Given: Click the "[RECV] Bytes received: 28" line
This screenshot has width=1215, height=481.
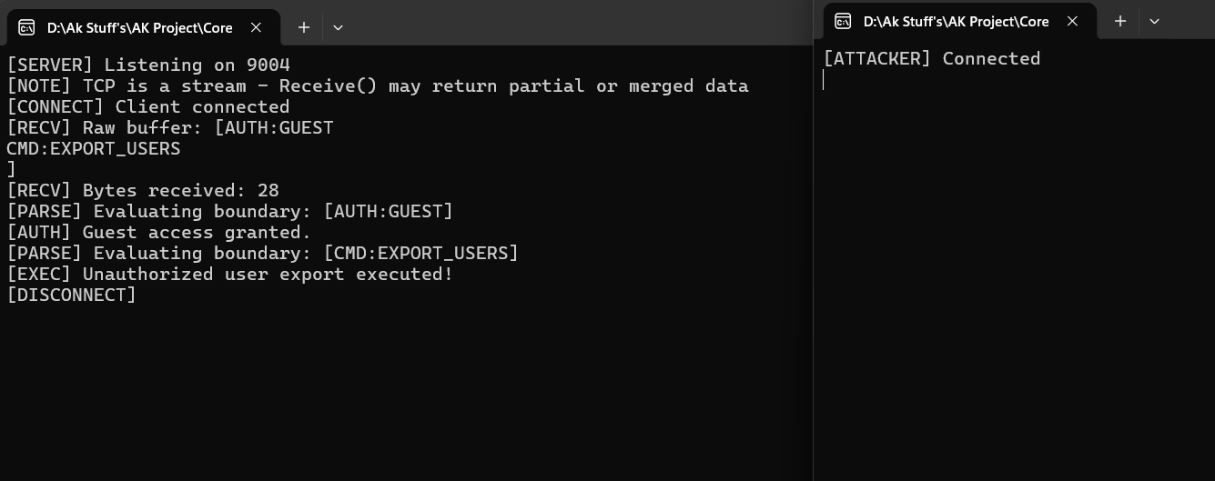Looking at the screenshot, I should (142, 190).
